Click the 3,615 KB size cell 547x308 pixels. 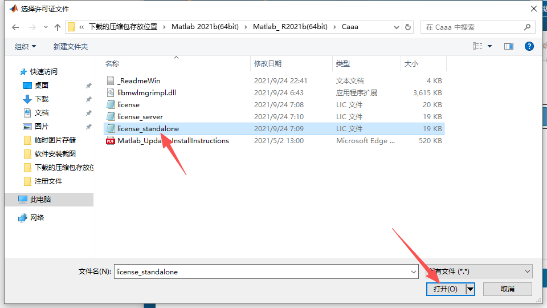tap(427, 92)
